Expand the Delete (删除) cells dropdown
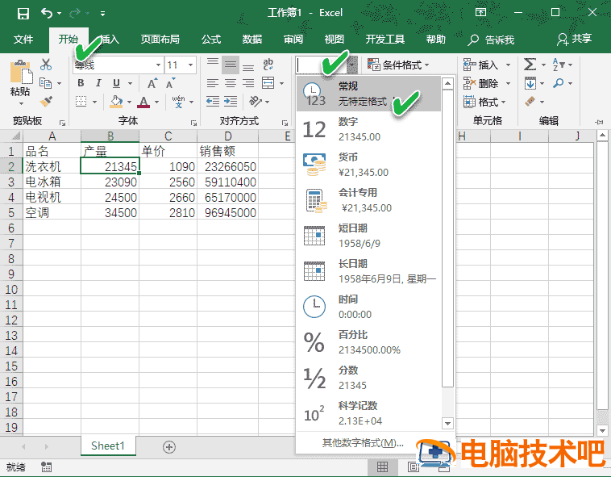 [x=508, y=83]
